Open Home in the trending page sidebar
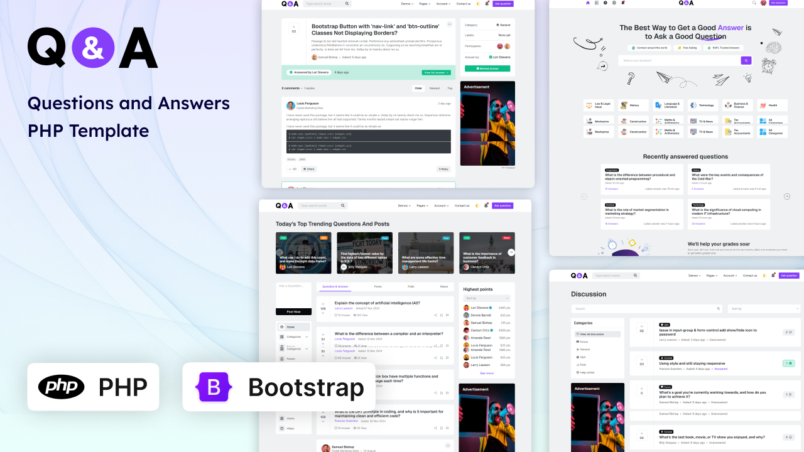This screenshot has height=452, width=804. tap(293, 327)
